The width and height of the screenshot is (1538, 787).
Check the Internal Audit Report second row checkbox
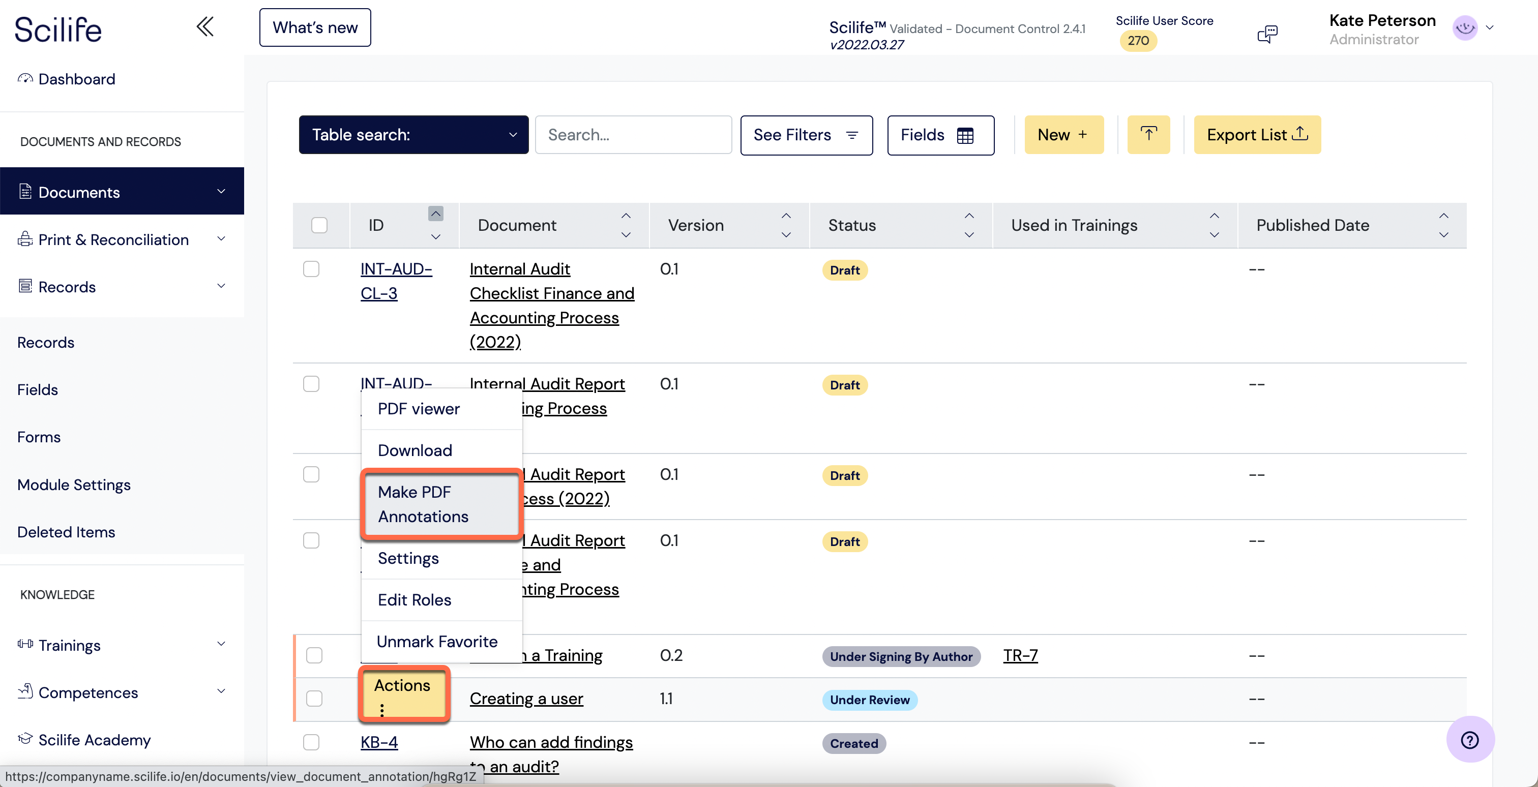click(x=311, y=384)
